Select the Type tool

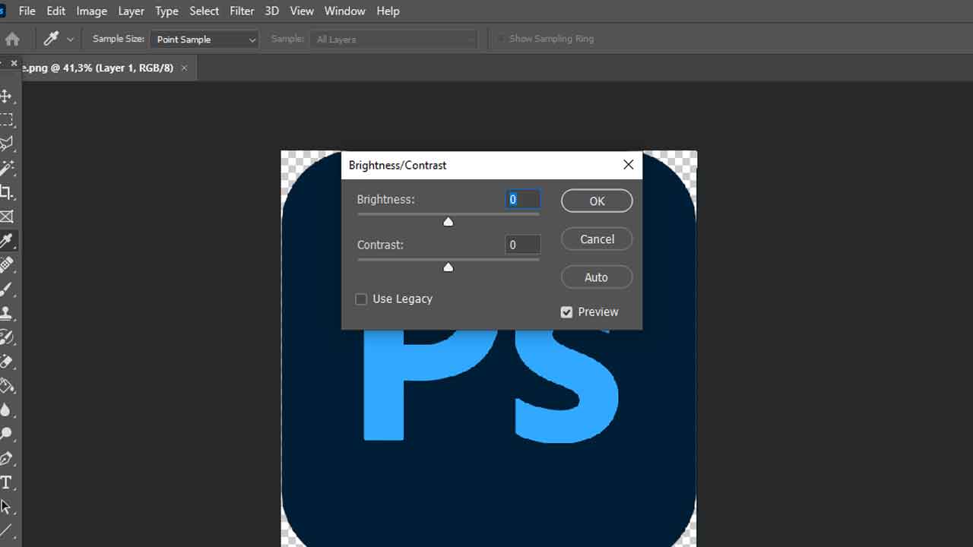[x=6, y=482]
